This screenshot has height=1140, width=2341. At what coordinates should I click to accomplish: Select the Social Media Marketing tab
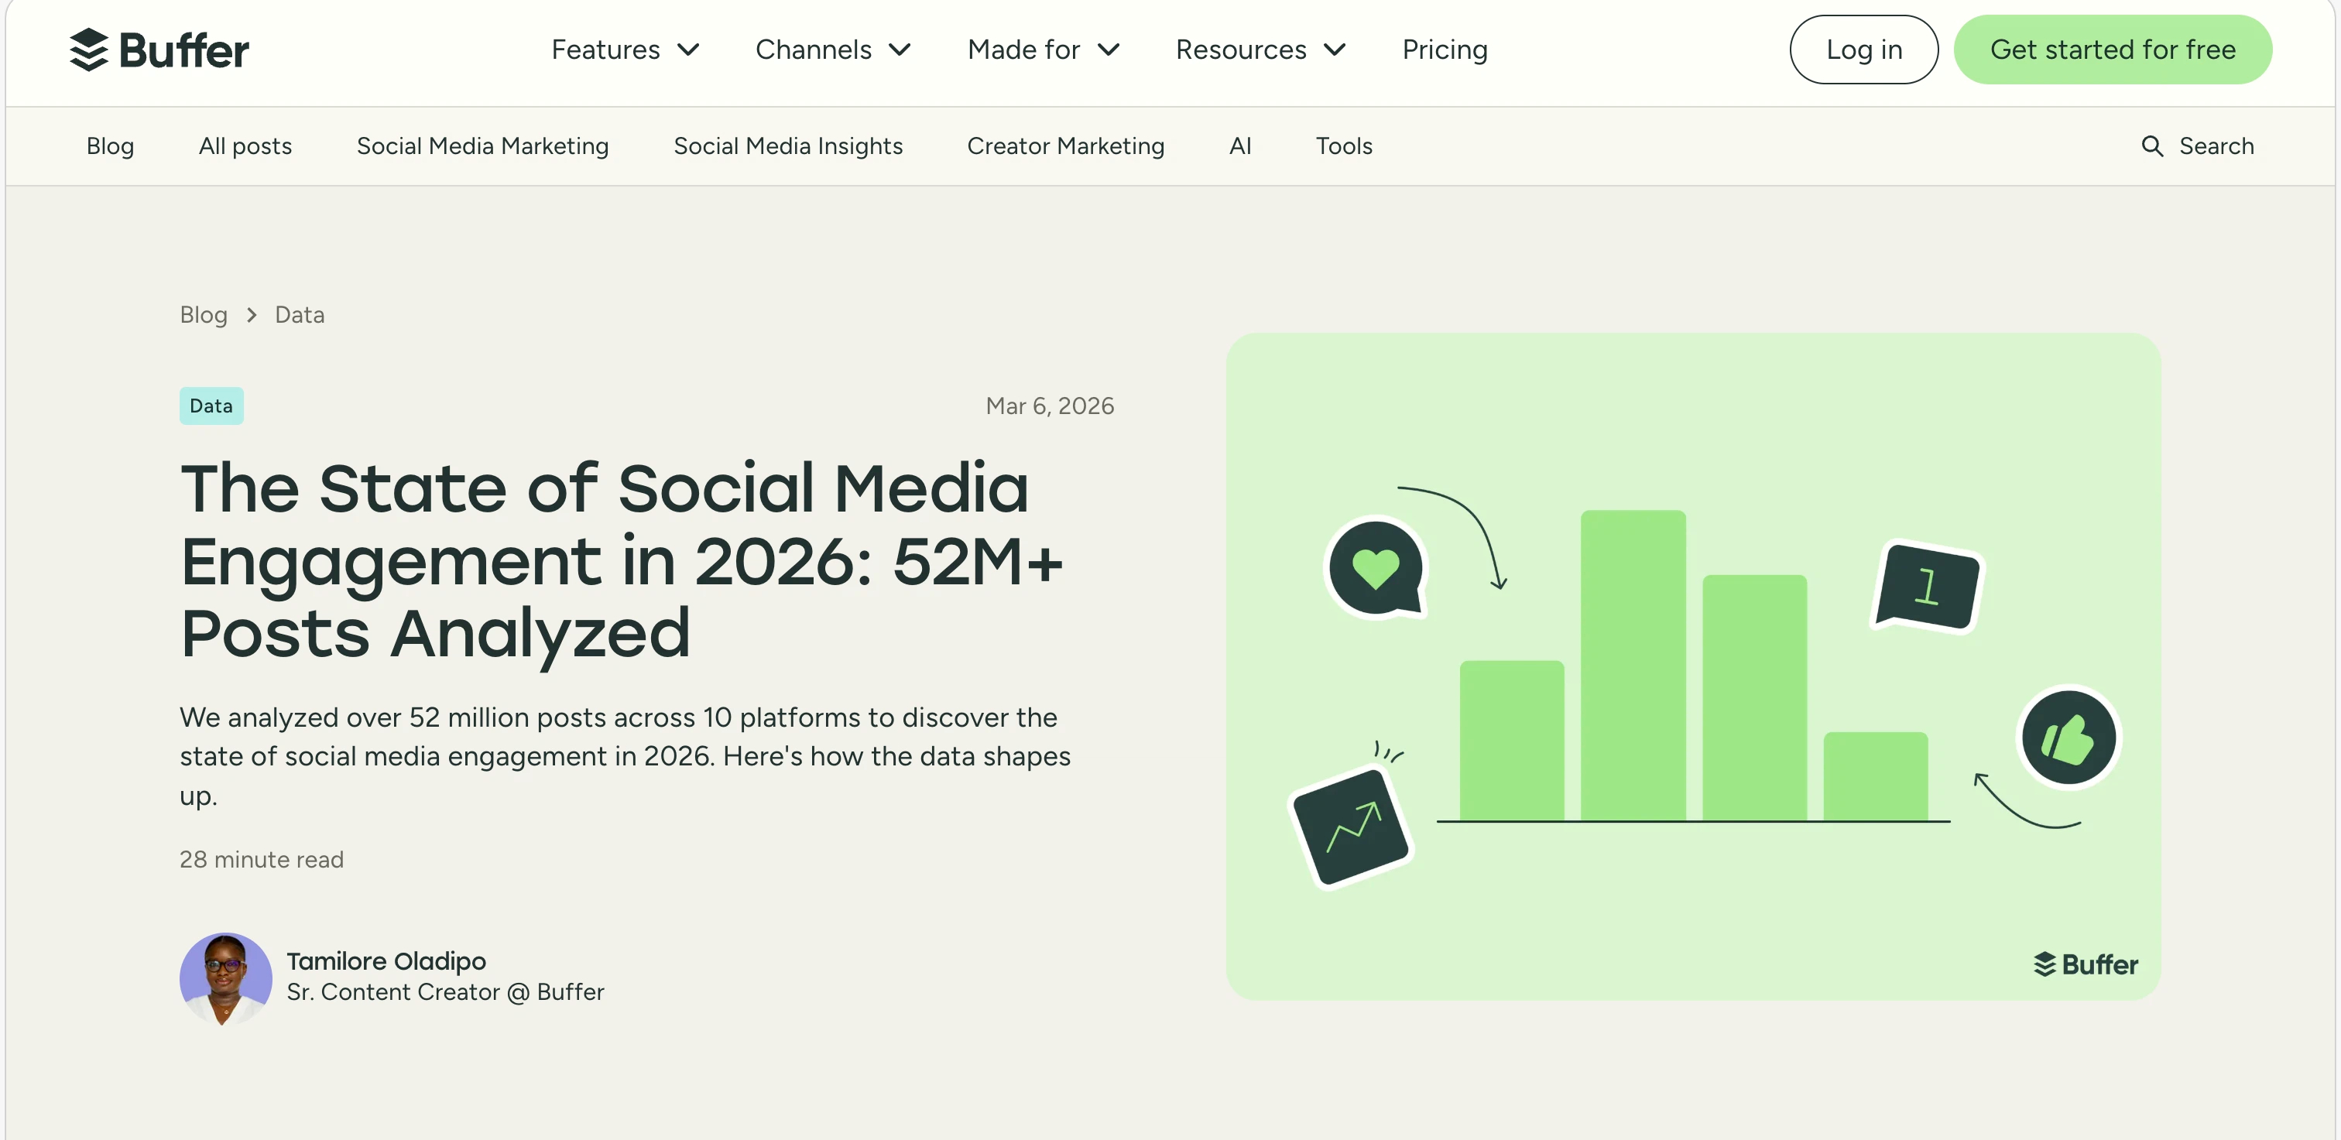tap(482, 146)
